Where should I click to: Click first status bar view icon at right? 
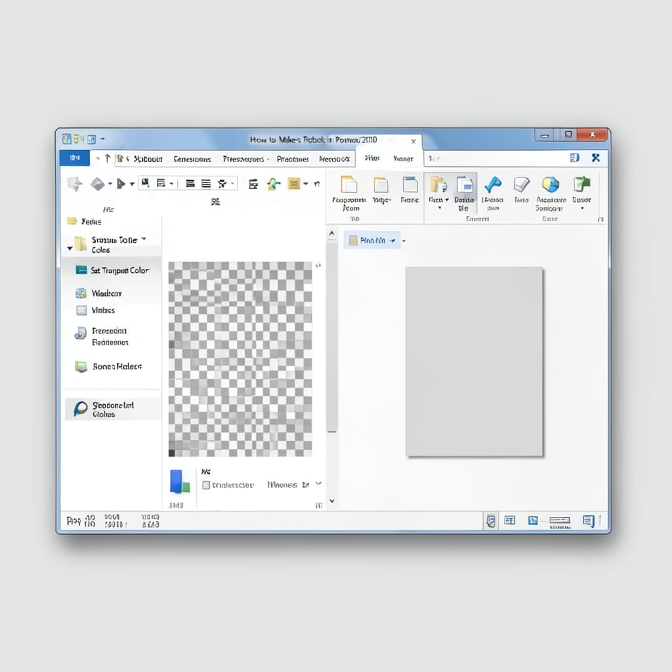point(491,521)
